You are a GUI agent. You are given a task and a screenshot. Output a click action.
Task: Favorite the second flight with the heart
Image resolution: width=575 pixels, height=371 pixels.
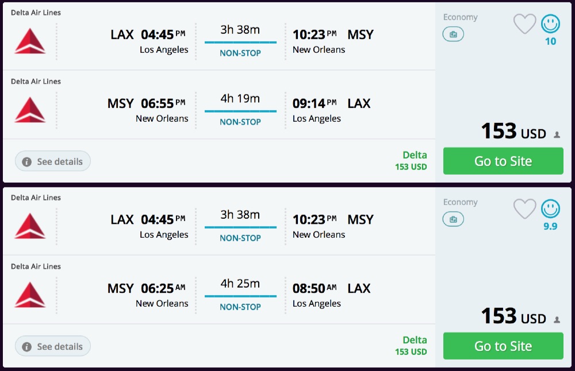pos(524,209)
